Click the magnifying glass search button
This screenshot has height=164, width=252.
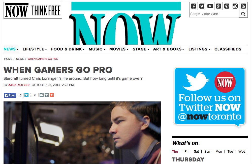coord(243,14)
